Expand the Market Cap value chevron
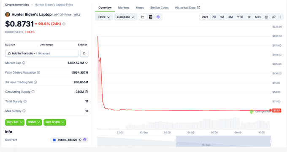The width and height of the screenshot is (287, 152). pyautogui.click(x=87, y=63)
